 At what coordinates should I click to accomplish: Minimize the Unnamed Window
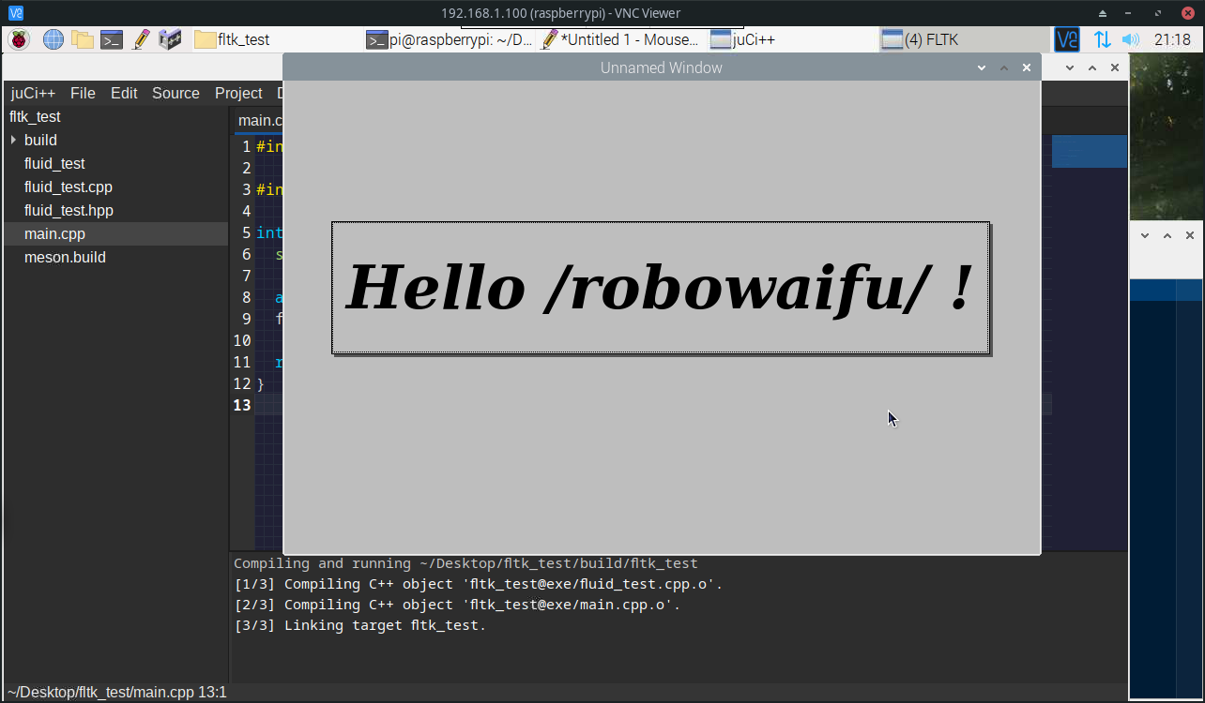[x=982, y=67]
